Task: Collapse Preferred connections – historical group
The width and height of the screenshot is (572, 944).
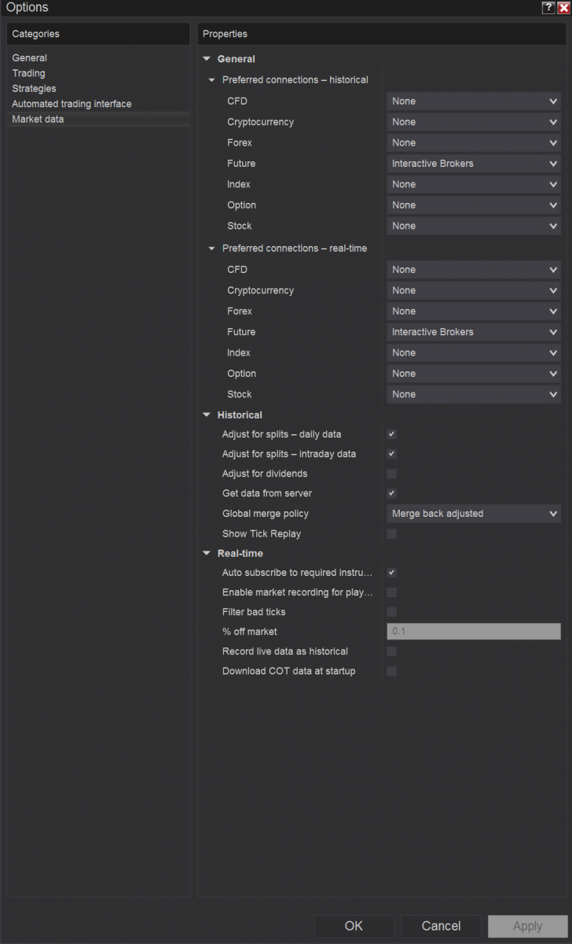Action: 212,80
